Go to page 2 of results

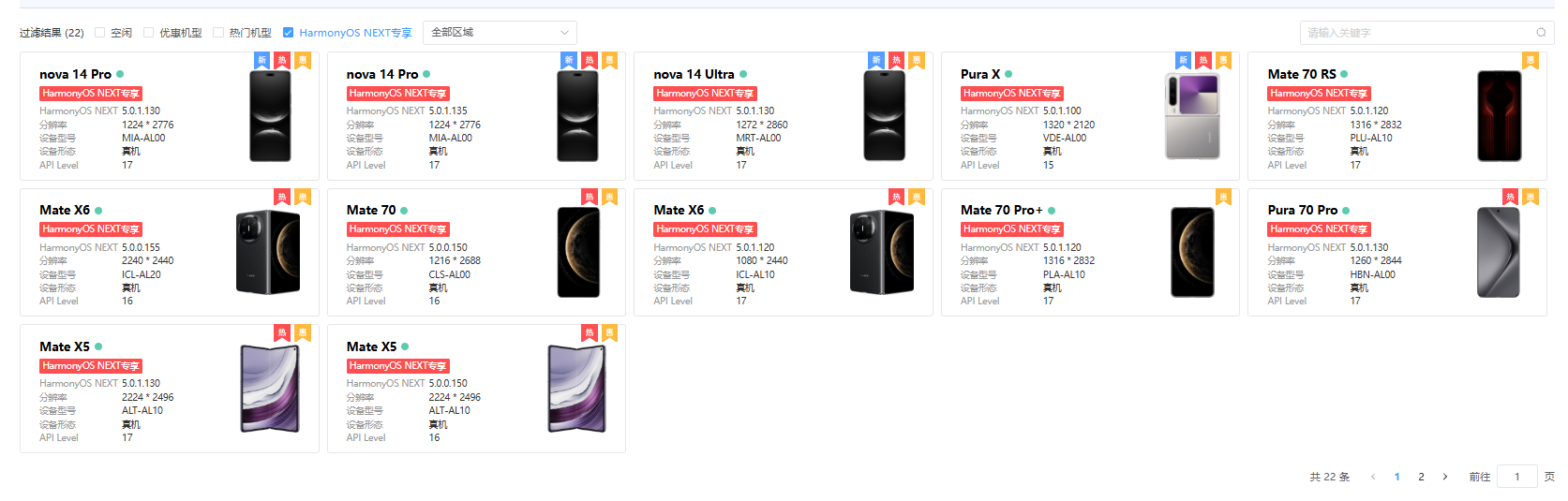point(1421,477)
